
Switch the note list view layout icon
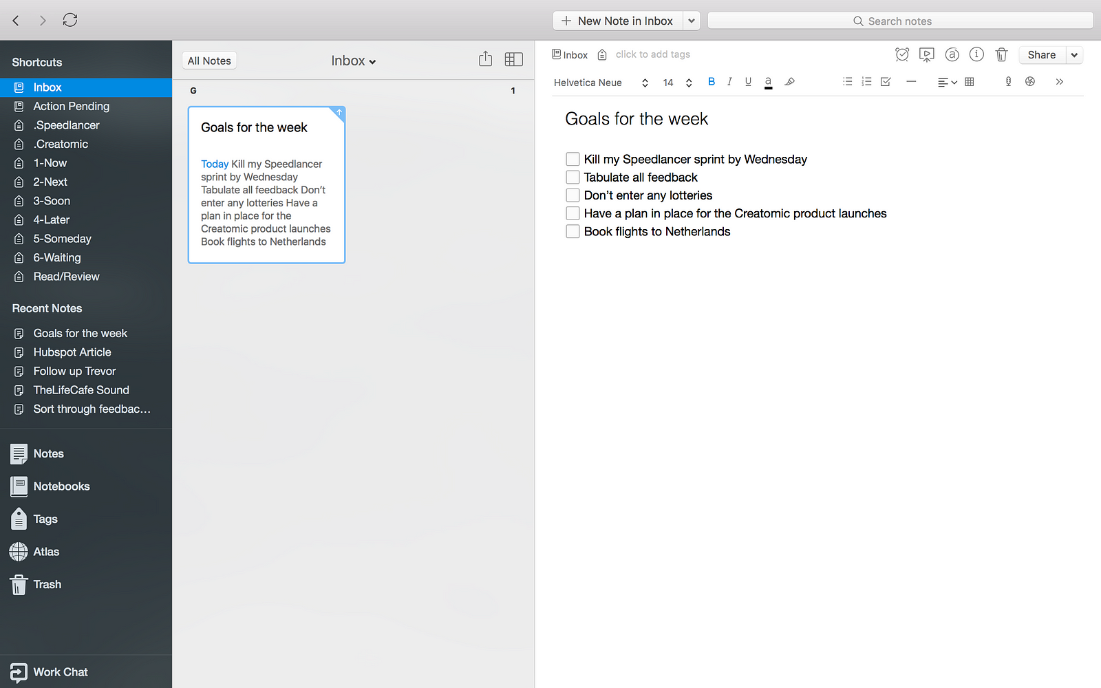coord(513,59)
